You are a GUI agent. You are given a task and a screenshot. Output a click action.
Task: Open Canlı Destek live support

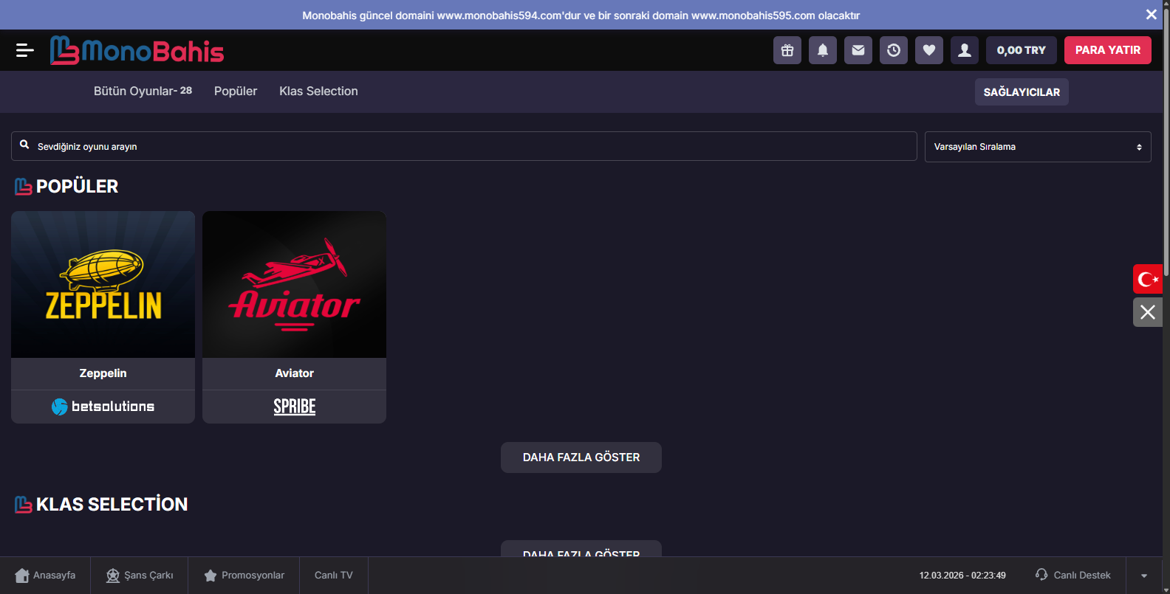[1073, 576]
